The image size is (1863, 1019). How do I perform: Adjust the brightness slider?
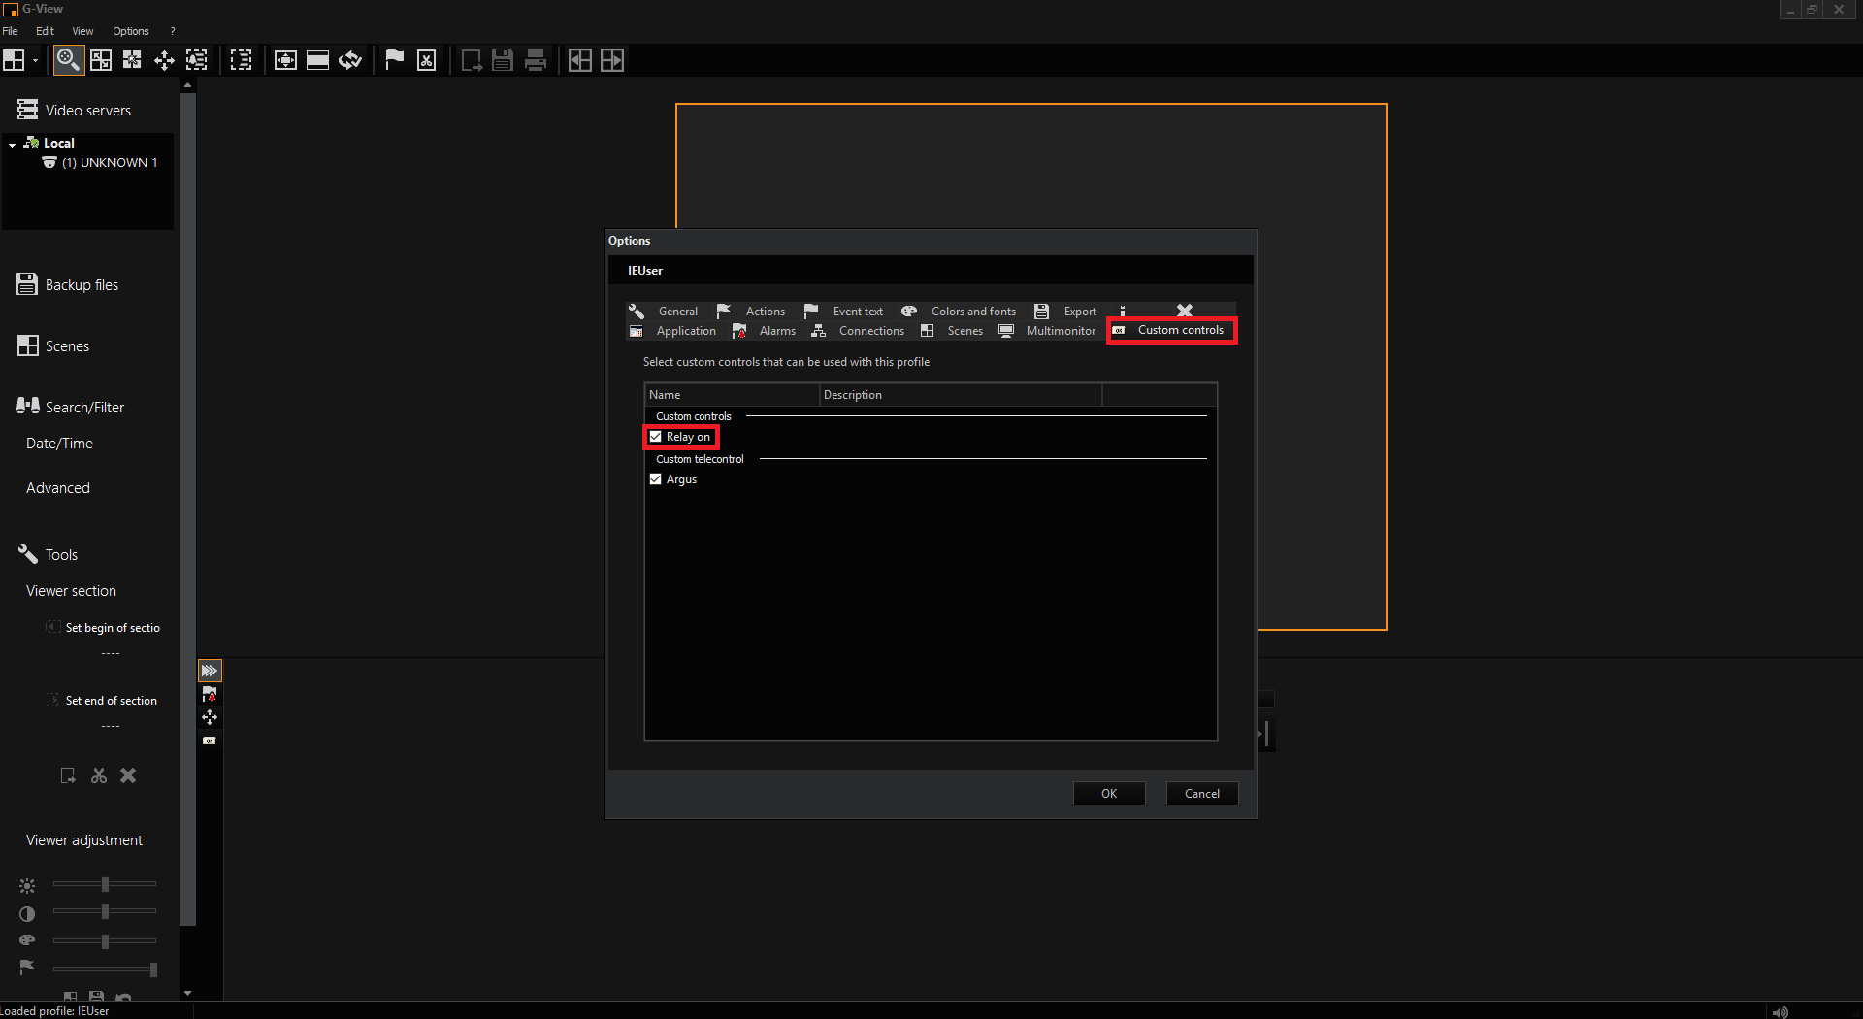(105, 884)
